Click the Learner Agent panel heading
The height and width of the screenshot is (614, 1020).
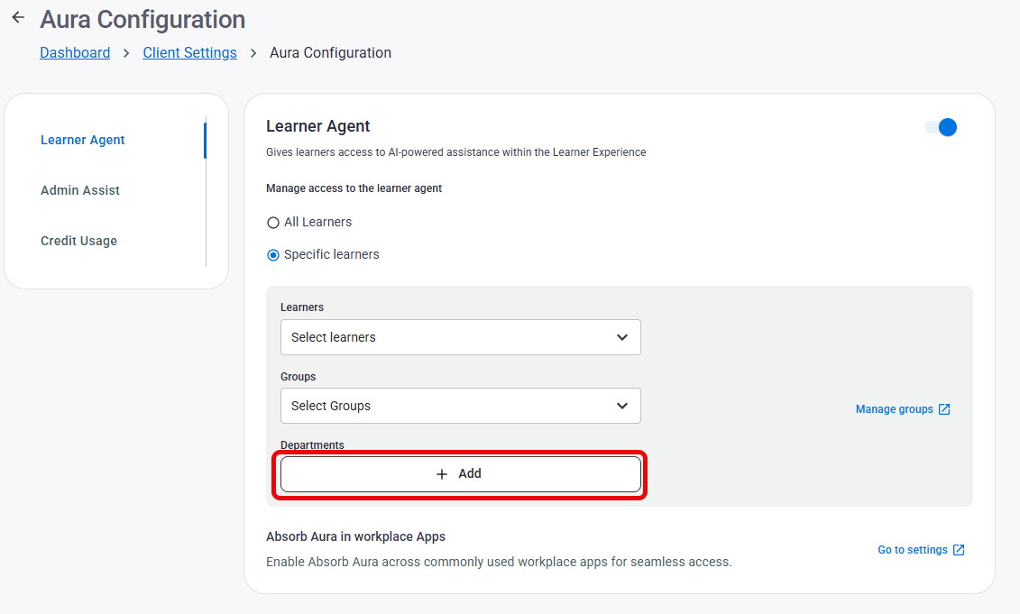pyautogui.click(x=318, y=126)
